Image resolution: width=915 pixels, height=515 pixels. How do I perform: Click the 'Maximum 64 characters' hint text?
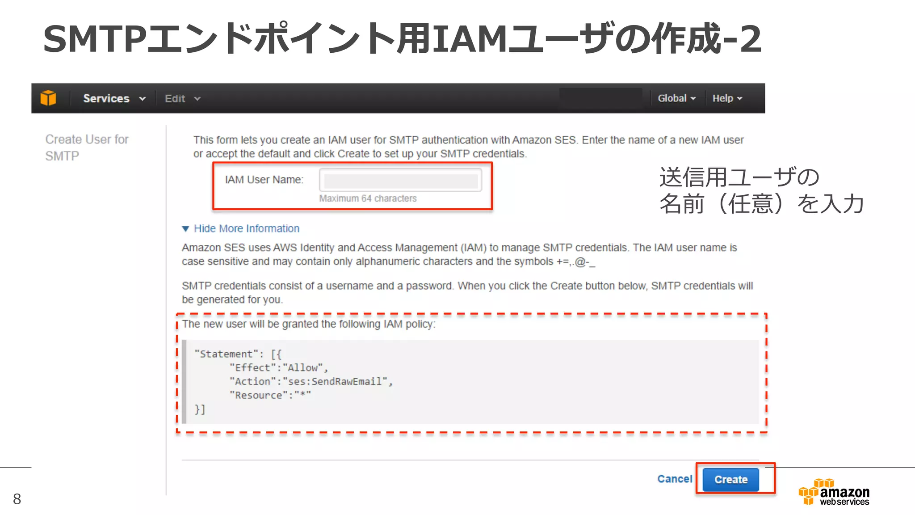pyautogui.click(x=368, y=198)
